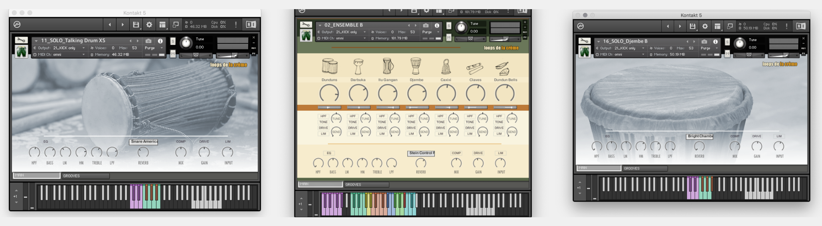
Task: Open the Stein Control reverb preset dropdown
Action: pyautogui.click(x=421, y=153)
